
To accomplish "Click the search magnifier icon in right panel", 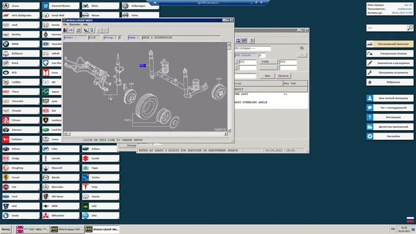I will [410, 28].
